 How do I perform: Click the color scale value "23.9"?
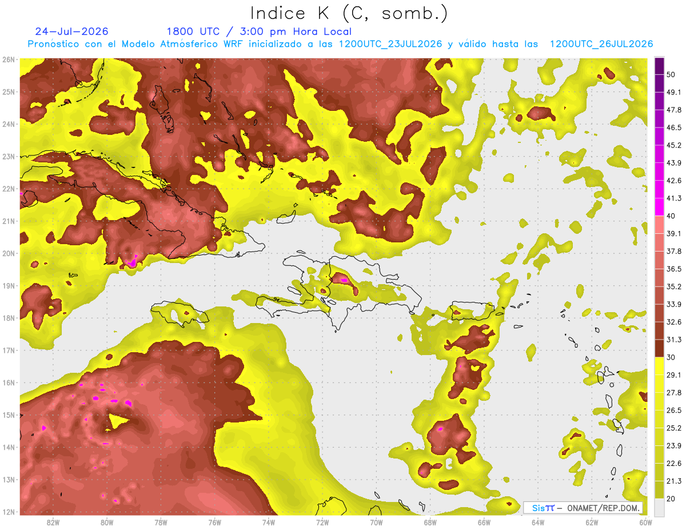(x=674, y=445)
